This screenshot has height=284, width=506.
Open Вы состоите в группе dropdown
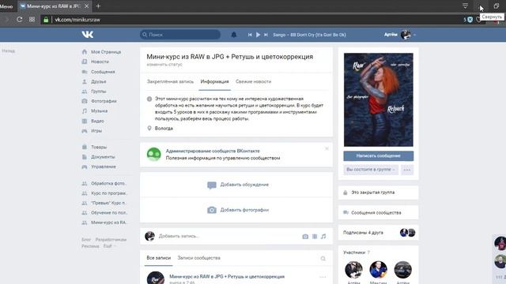click(371, 170)
